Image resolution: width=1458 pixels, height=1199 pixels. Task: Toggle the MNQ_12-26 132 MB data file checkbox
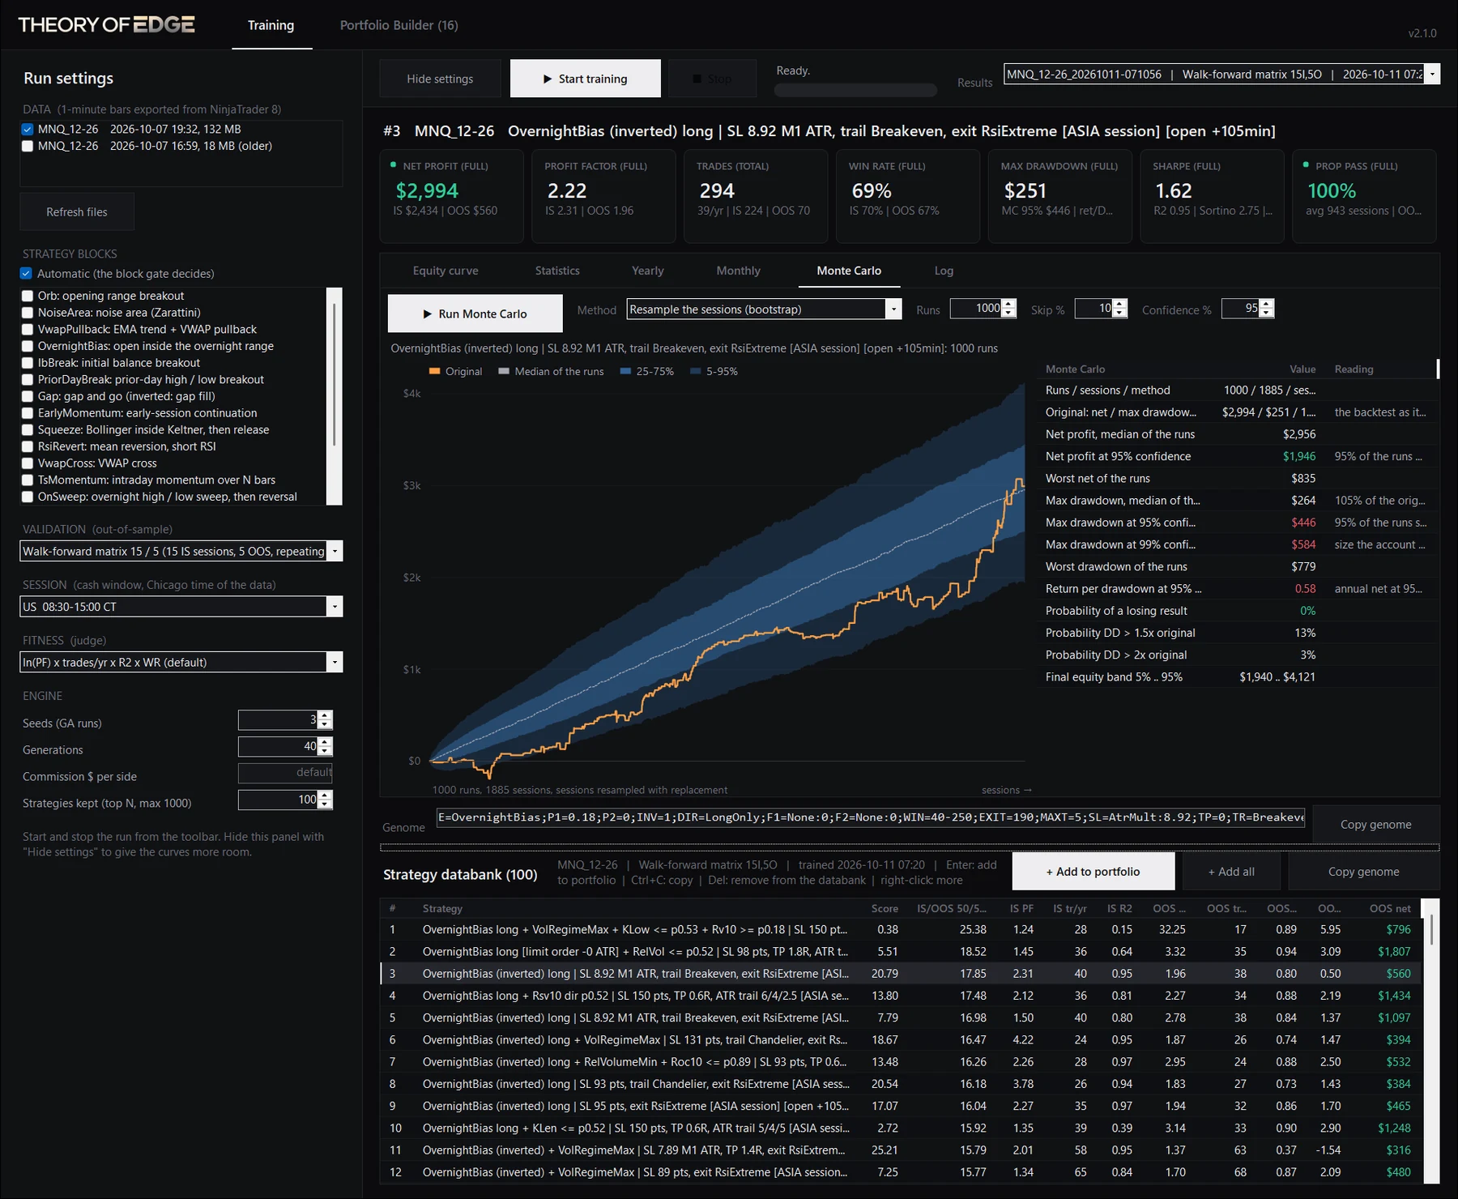click(x=28, y=129)
